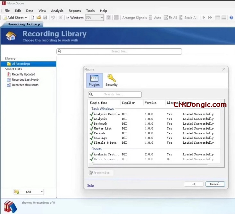
Task: Click the Recording Library search field
Action: (x=119, y=51)
